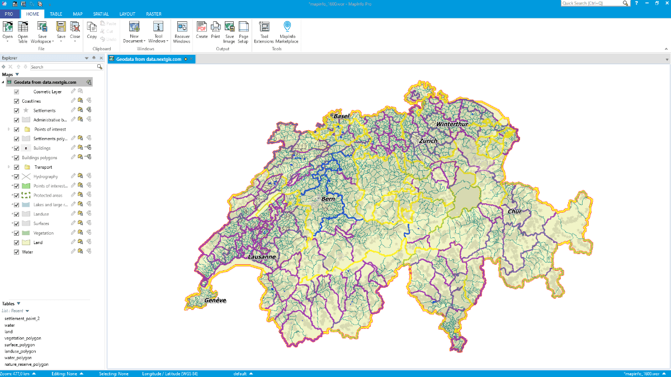The height and width of the screenshot is (377, 671).
Task: Switch to the MAP ribbon tab
Action: coord(78,13)
